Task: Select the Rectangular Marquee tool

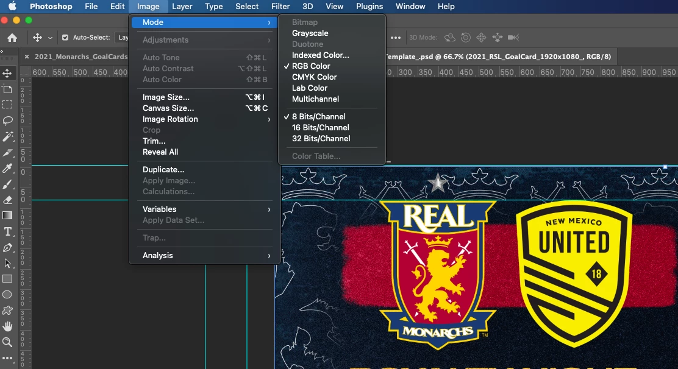Action: click(7, 105)
